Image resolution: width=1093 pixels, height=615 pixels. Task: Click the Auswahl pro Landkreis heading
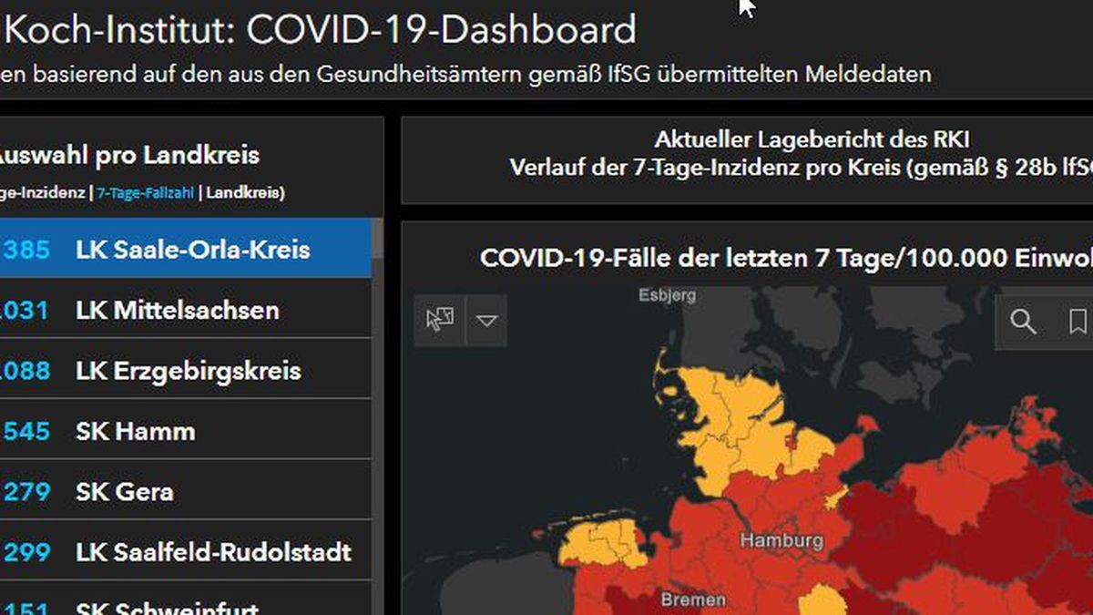[x=128, y=156]
